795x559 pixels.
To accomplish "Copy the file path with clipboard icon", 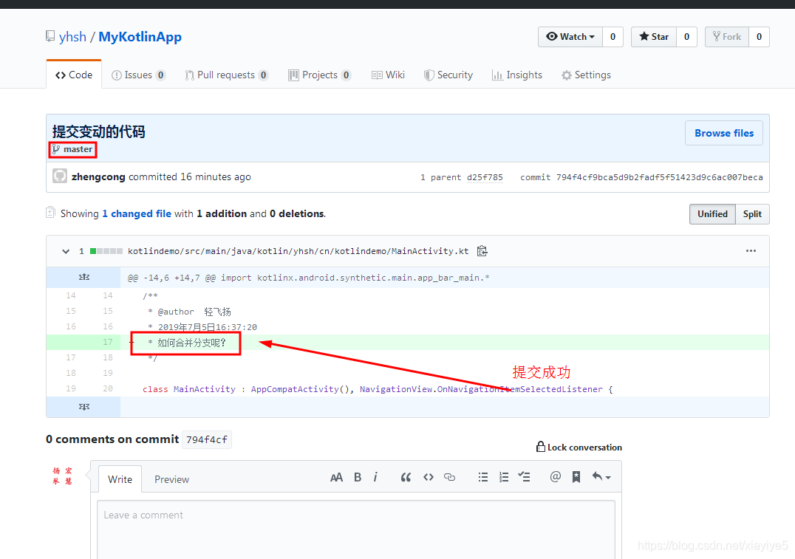I will (482, 251).
